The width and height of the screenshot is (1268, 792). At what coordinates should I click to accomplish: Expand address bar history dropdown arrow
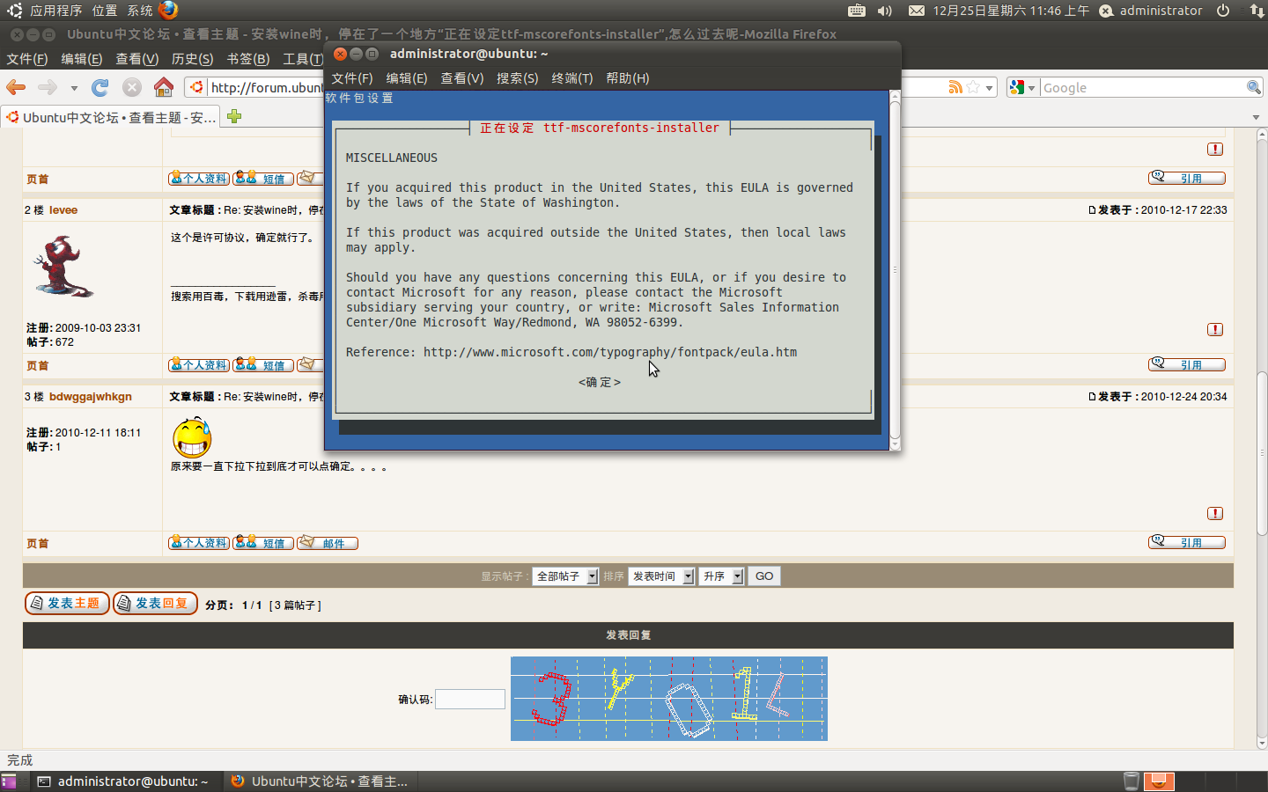tap(990, 88)
